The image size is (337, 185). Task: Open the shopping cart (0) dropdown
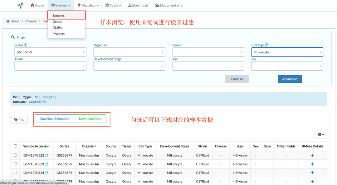[x=19, y=120]
